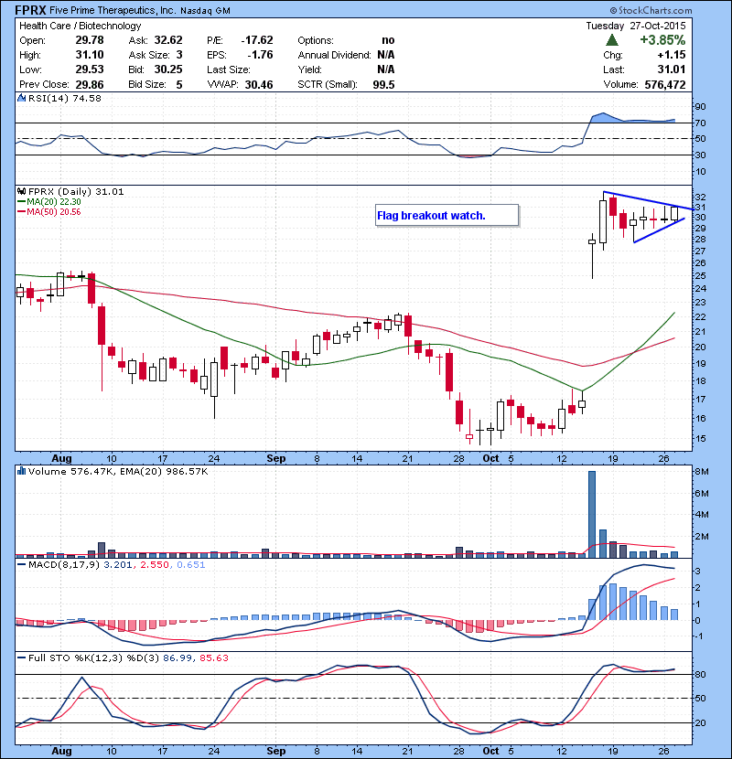Click the 'Flag breakout watch.' annotation box

(x=447, y=216)
